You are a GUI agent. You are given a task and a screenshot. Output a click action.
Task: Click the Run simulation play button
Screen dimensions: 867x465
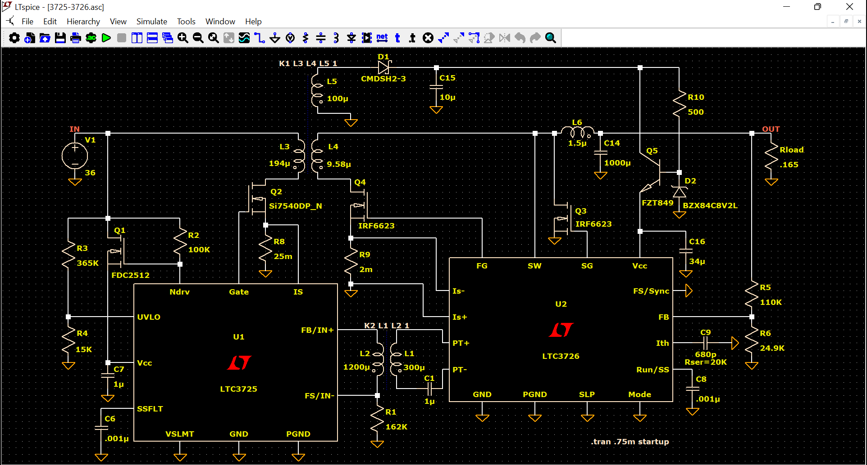(x=106, y=38)
